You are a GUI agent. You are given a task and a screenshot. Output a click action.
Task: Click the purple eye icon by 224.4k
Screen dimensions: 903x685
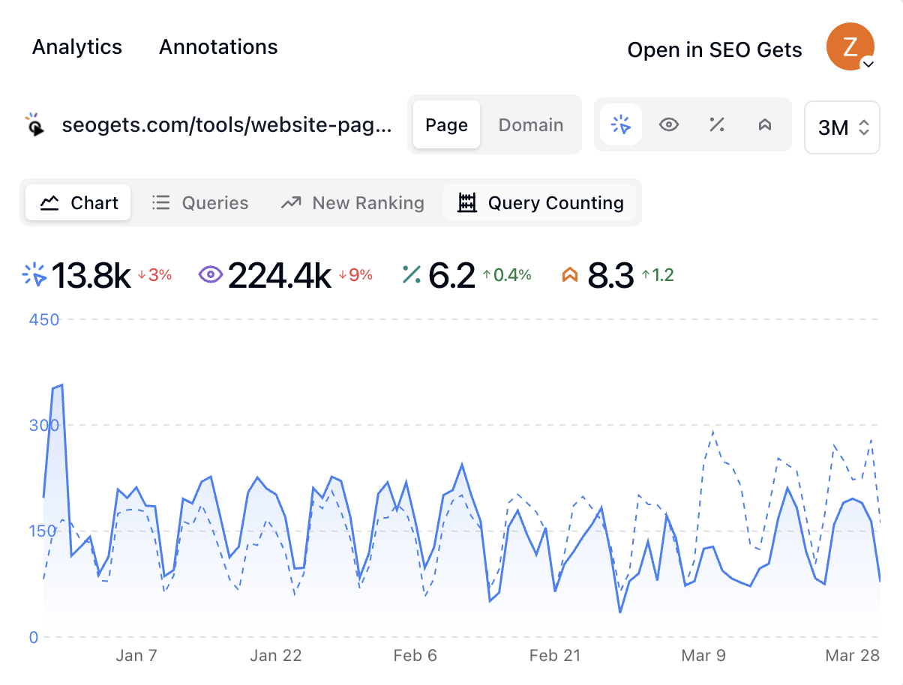(211, 275)
